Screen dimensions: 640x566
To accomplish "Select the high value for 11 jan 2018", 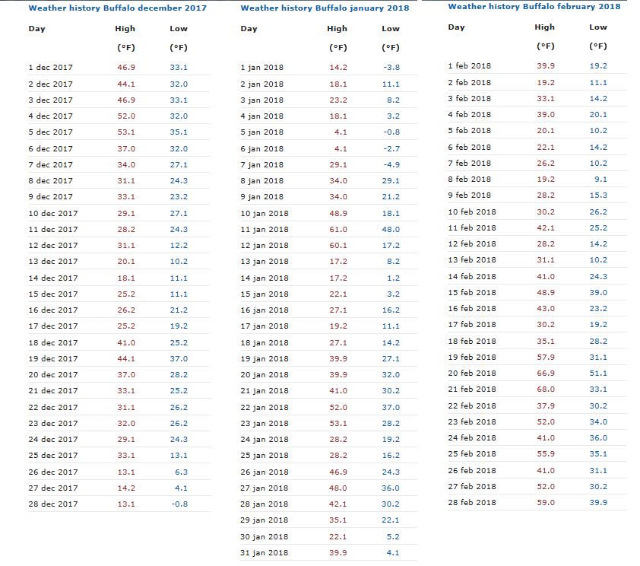I will (x=338, y=230).
